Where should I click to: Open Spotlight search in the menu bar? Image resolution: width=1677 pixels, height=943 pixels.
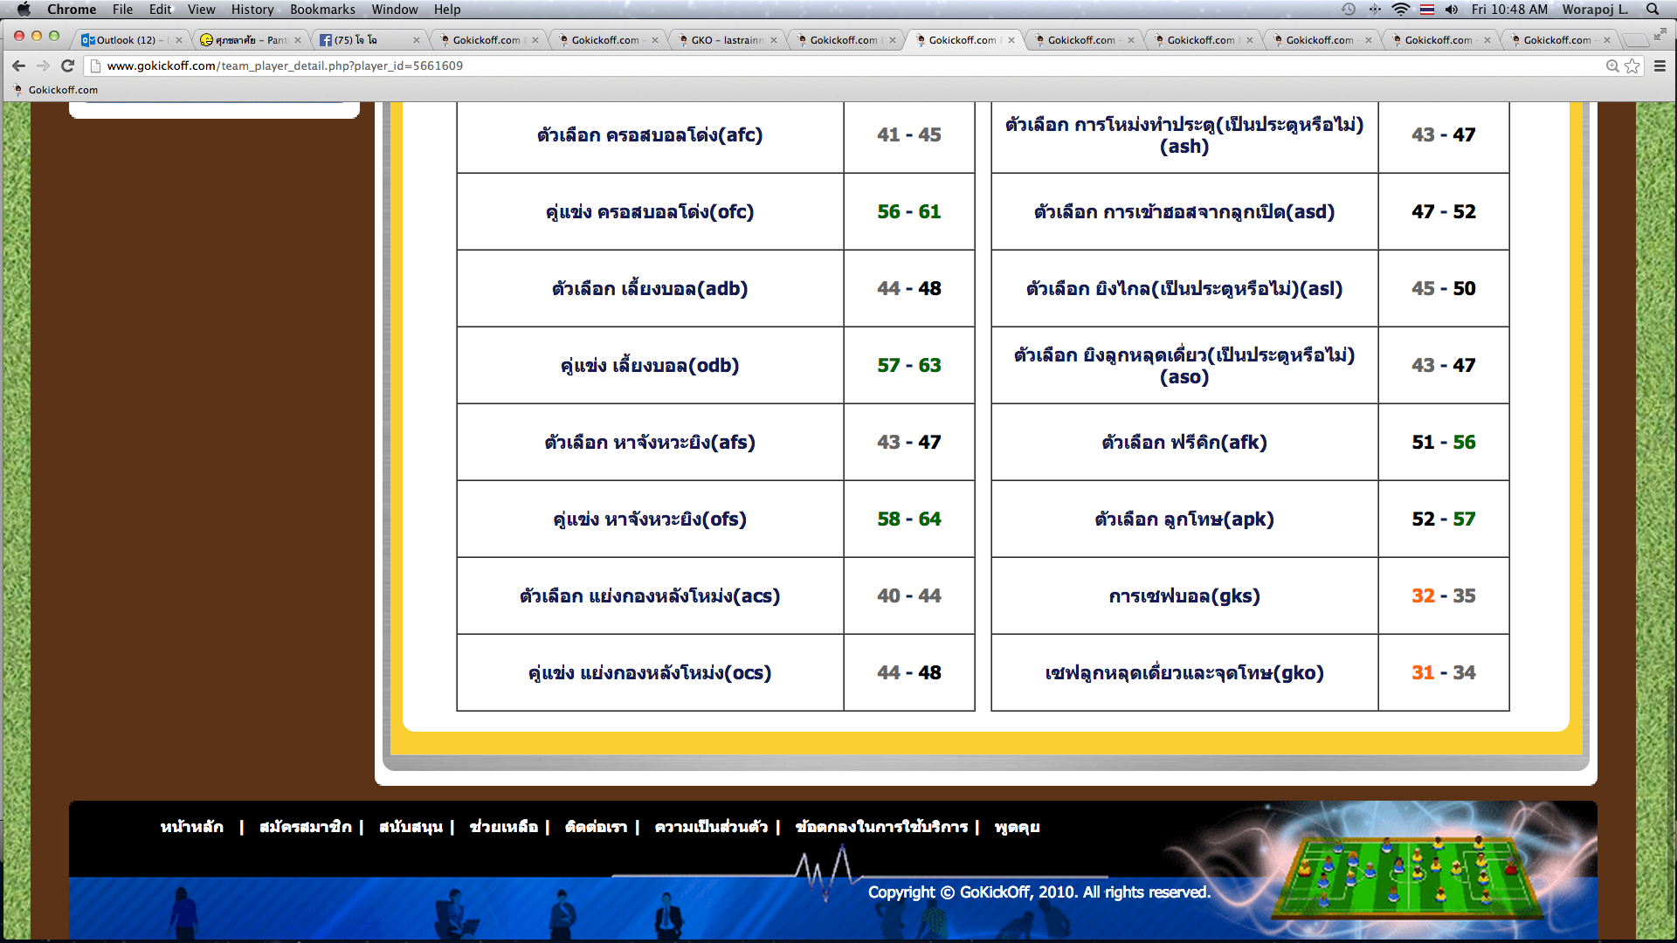(1652, 10)
